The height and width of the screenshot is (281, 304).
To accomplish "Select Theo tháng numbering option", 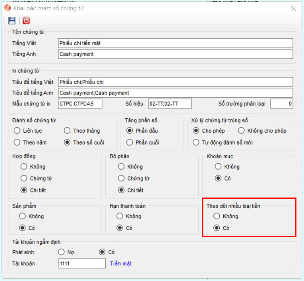I will tap(67, 131).
